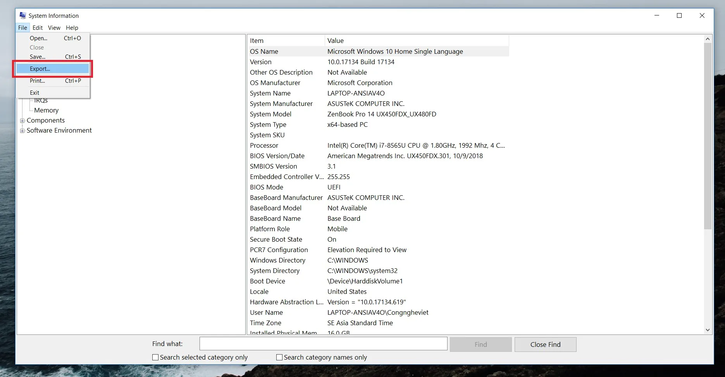Open the Help menu
Viewport: 725px width, 377px height.
click(72, 28)
